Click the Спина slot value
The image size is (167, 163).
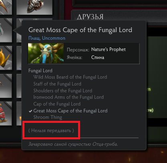point(98,57)
